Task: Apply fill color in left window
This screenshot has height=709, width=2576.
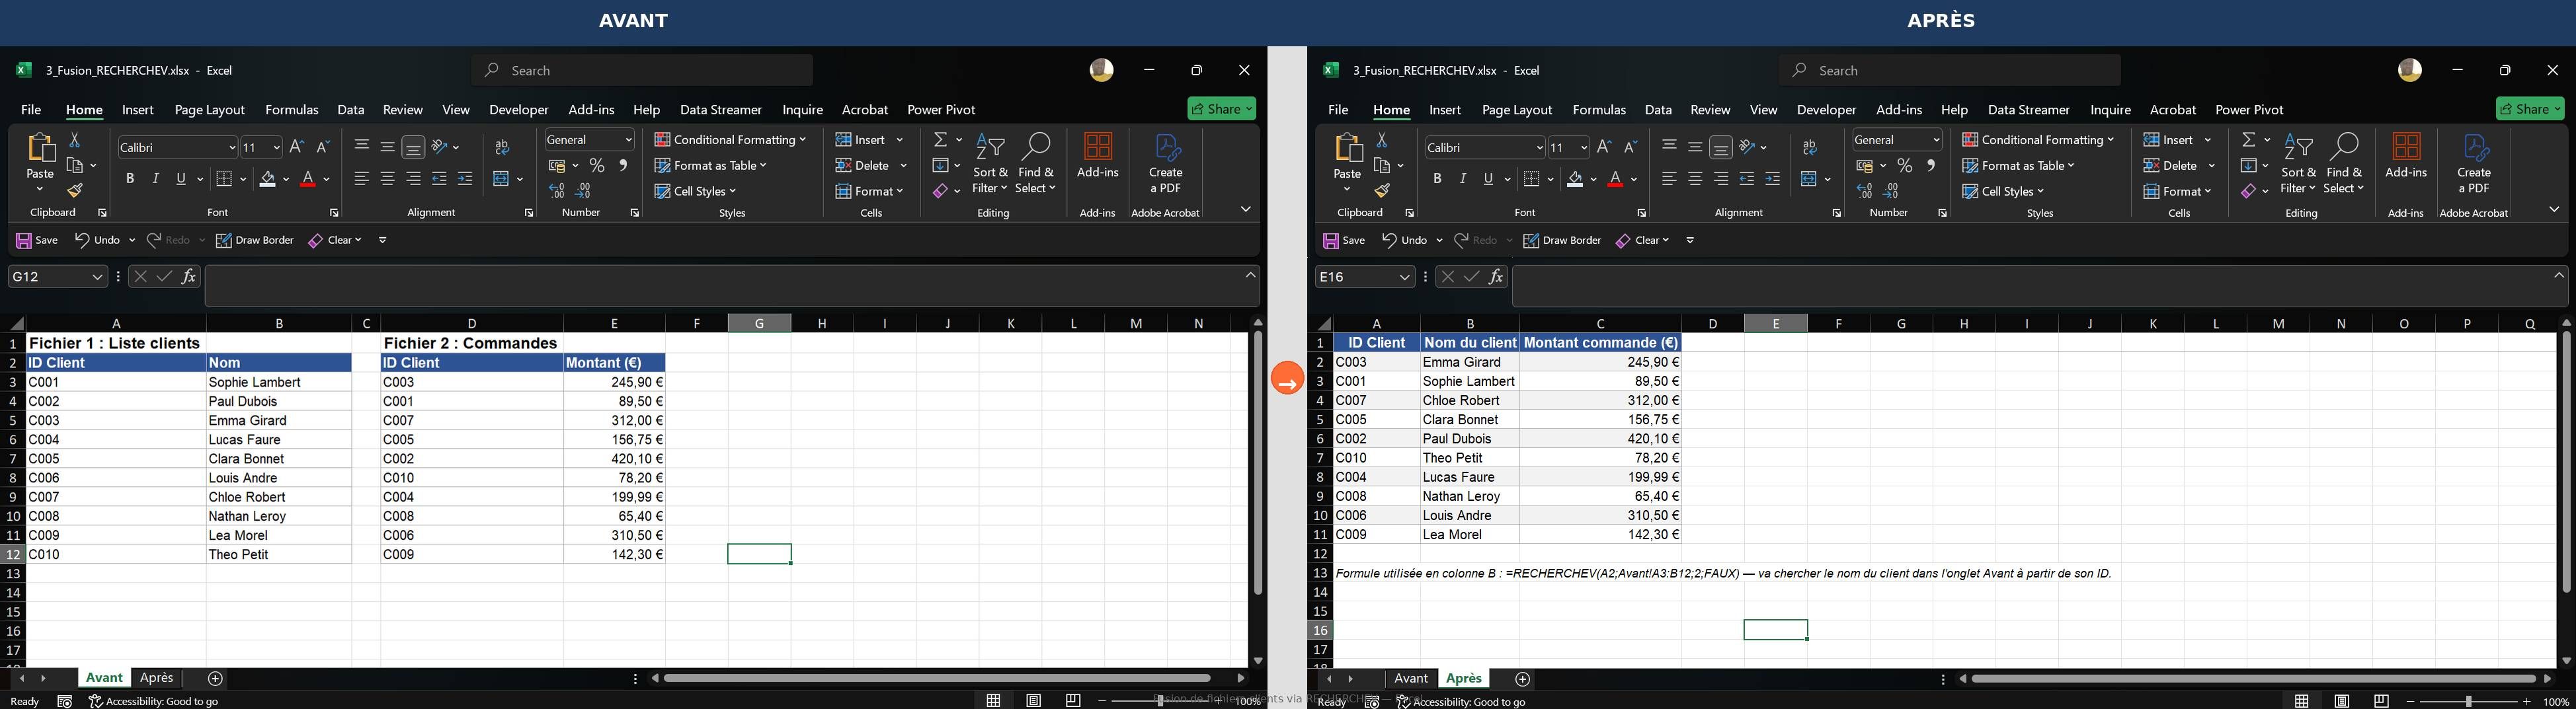Action: (x=267, y=180)
